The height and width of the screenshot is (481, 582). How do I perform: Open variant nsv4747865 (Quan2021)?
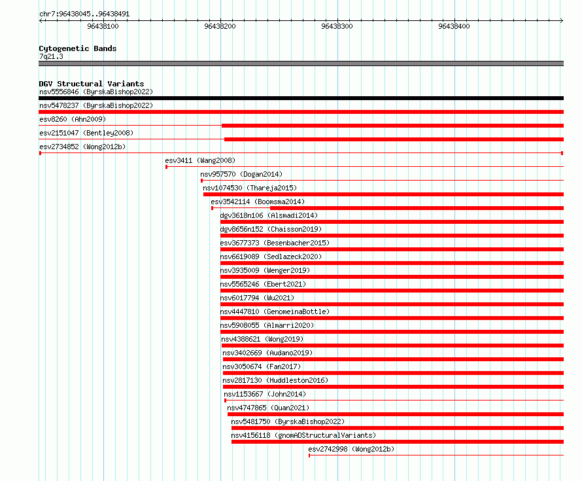(x=268, y=408)
